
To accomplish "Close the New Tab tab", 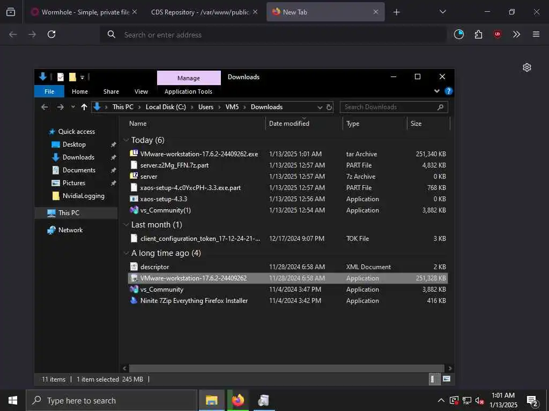I will [x=376, y=12].
